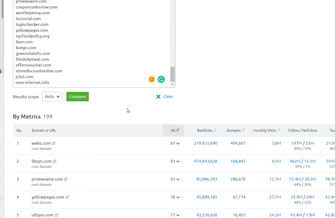Click nycfoodpolicy.org in textarea
This screenshot has width=335, height=218.
(x=33, y=36)
